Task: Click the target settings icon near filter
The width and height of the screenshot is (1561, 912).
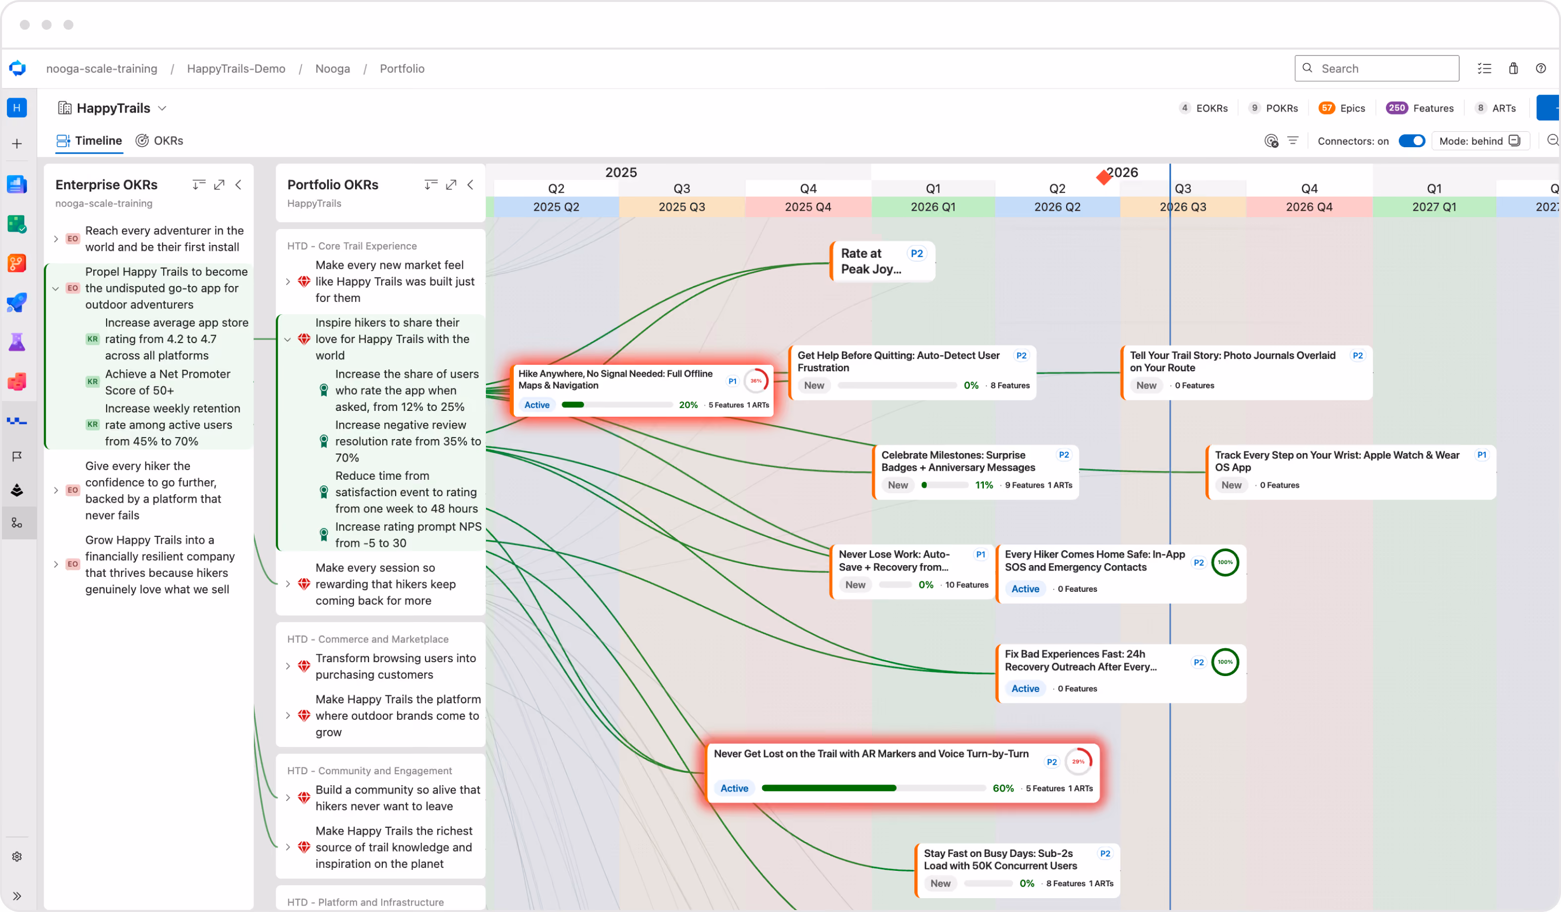Action: [x=1271, y=141]
